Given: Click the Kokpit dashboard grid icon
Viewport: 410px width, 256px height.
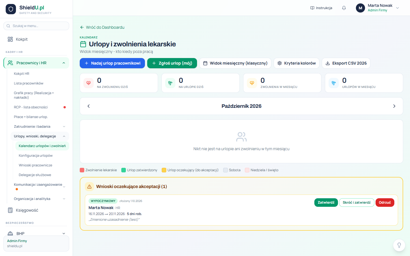Looking at the screenshot, I should coord(10,39).
